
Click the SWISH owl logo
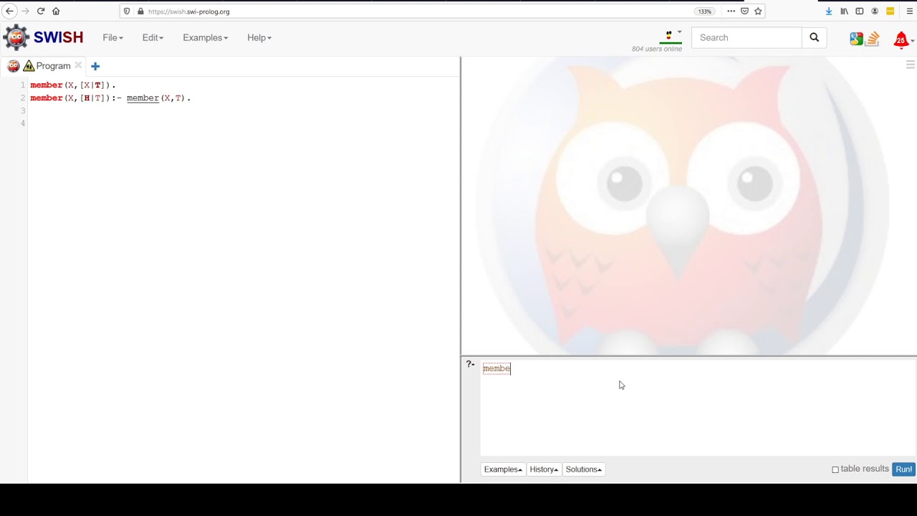(x=16, y=37)
